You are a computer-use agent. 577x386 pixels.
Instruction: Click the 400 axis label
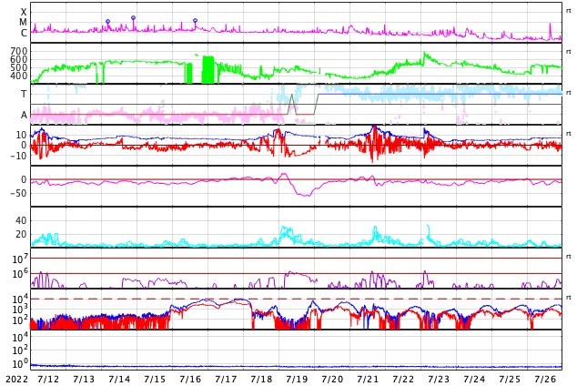point(19,76)
